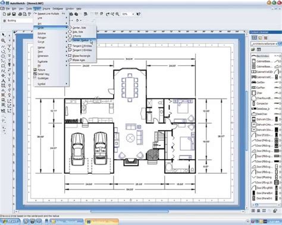
Task: Choose Tangent 3 Entities circle option
Action: pos(82,50)
